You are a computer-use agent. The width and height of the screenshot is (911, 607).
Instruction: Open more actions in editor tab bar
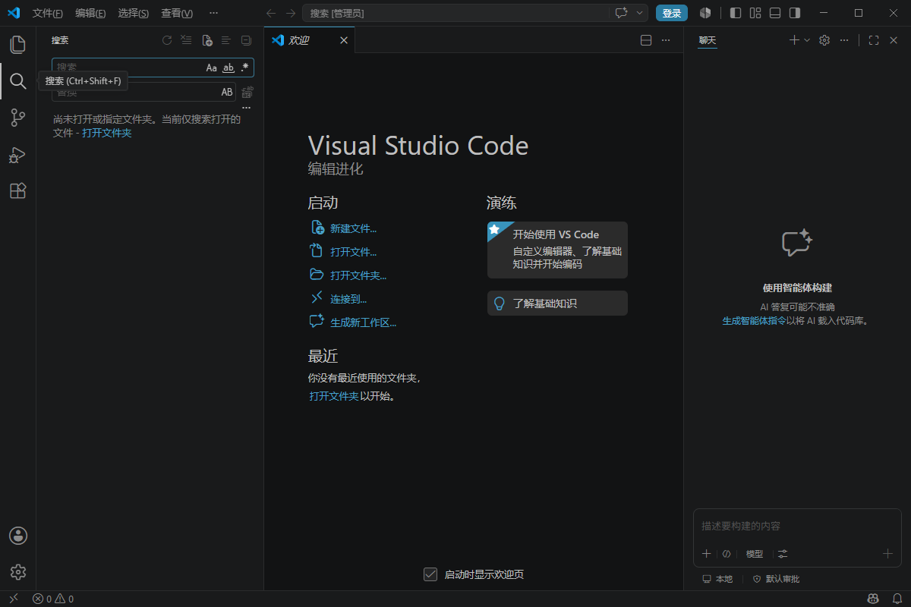point(666,40)
